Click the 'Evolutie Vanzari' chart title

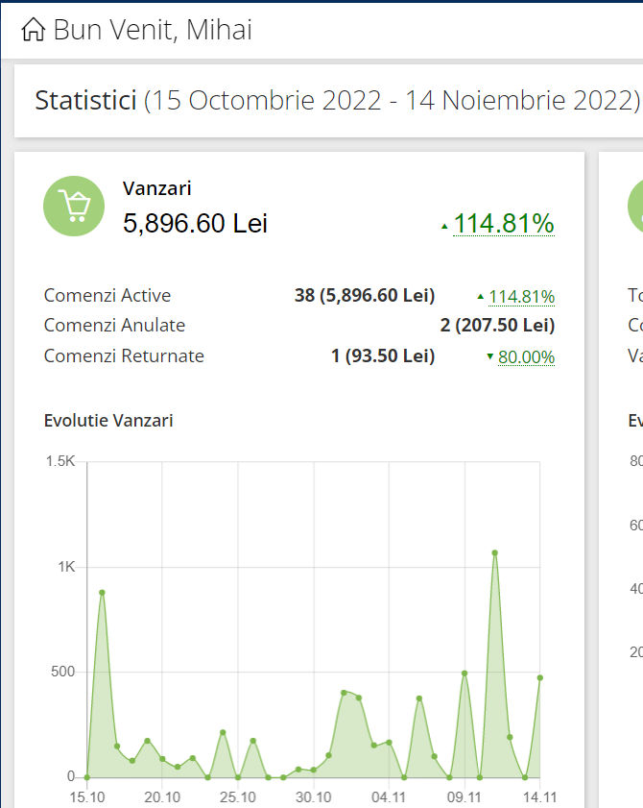(x=108, y=421)
